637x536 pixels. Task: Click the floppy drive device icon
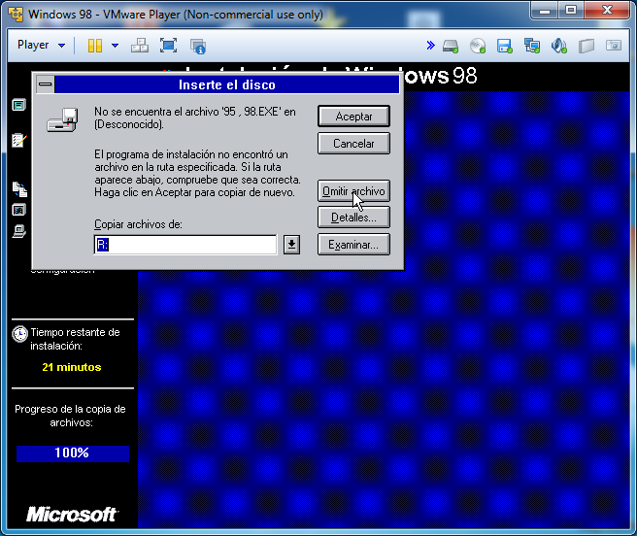coord(504,46)
